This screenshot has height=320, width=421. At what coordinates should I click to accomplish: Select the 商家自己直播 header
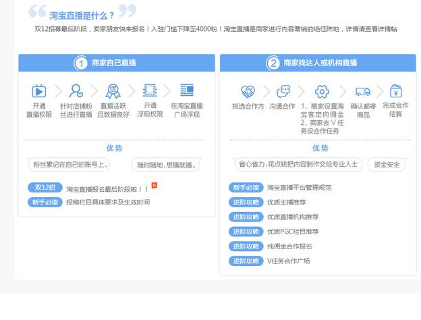pyautogui.click(x=117, y=63)
